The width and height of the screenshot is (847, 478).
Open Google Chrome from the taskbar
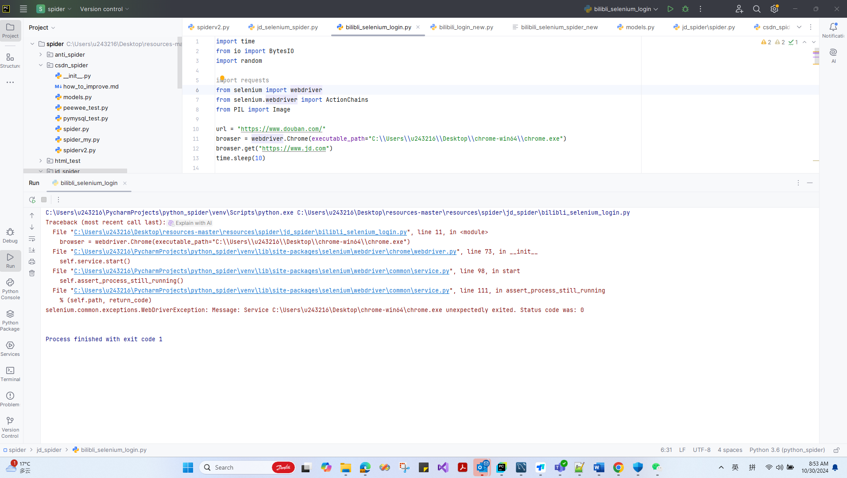[x=619, y=467]
